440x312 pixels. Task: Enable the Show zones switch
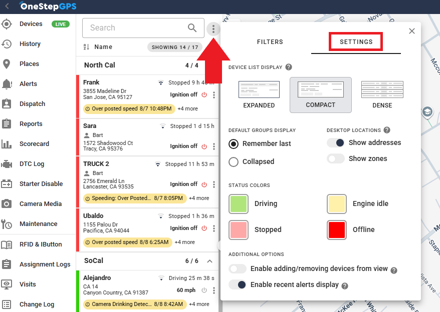point(336,158)
